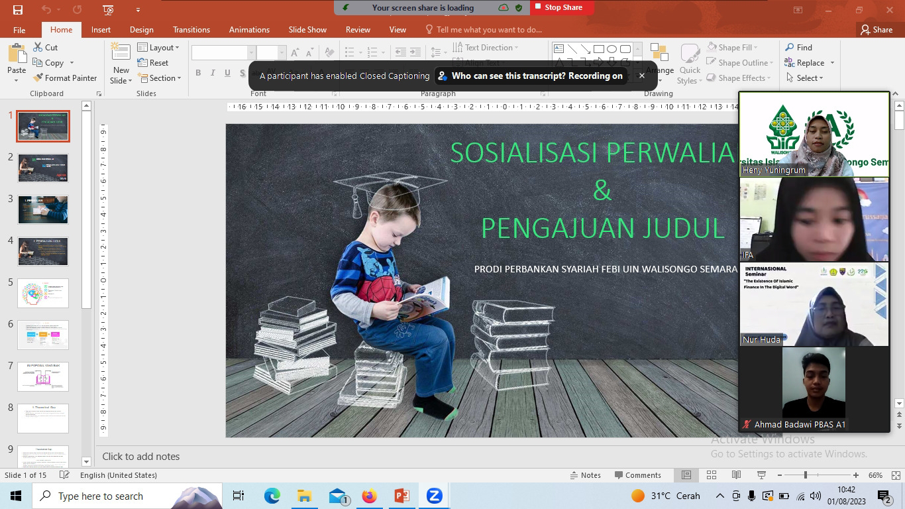This screenshot has width=905, height=509.
Task: Expand the Layout dropdown
Action: click(159, 48)
